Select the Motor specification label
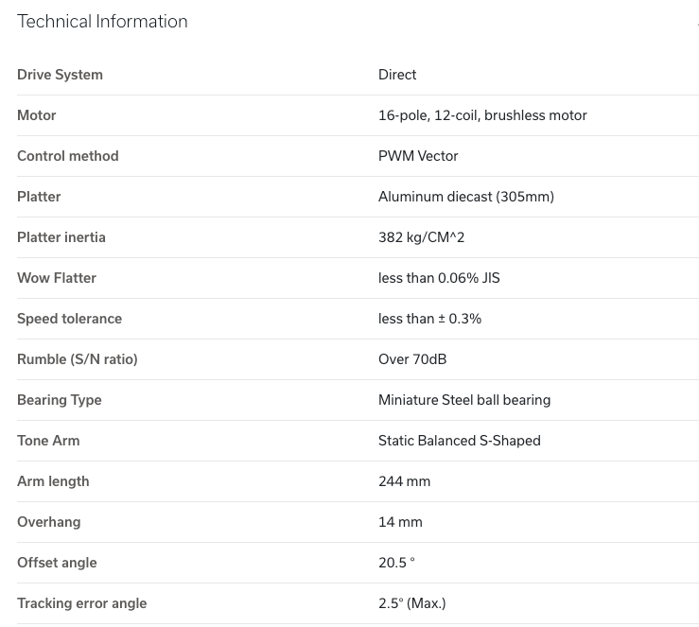 pos(37,115)
